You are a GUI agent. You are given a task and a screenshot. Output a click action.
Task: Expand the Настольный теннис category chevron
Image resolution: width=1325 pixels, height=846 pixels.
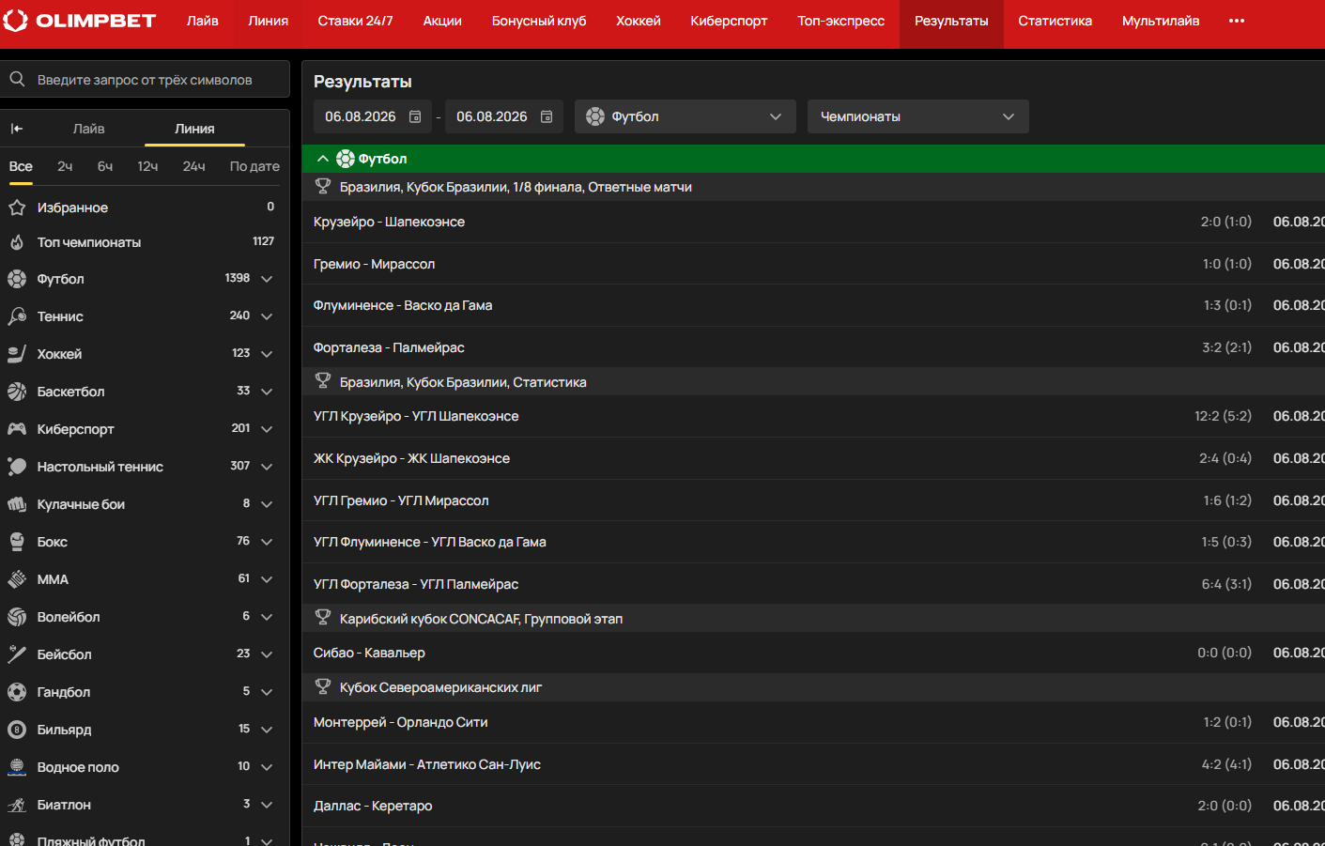(x=267, y=467)
